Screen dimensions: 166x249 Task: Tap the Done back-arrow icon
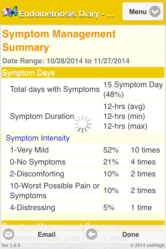[91, 235]
